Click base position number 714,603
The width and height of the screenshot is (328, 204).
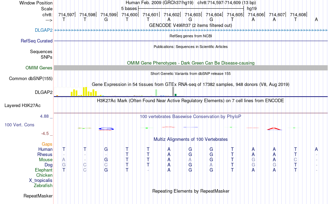(x=193, y=14)
